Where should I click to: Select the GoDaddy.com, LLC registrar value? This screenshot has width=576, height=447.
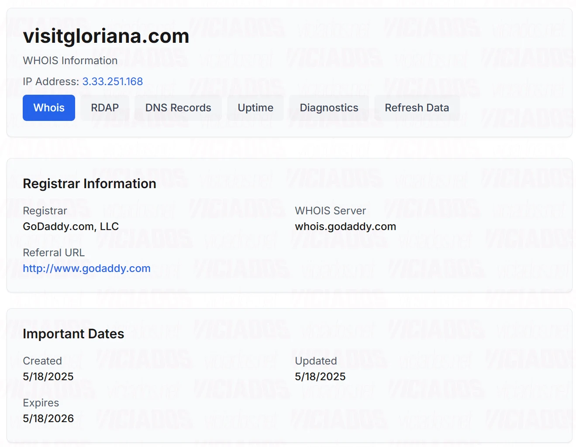tap(71, 227)
